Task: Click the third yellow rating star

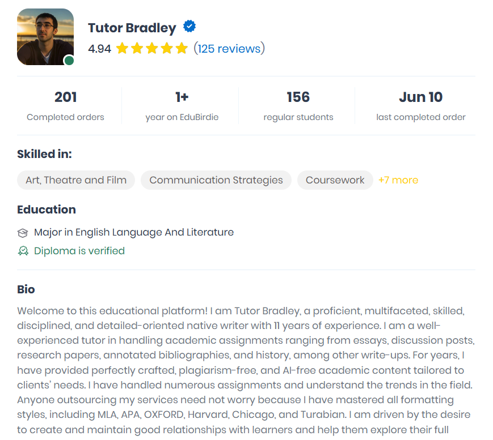Action: click(x=152, y=49)
